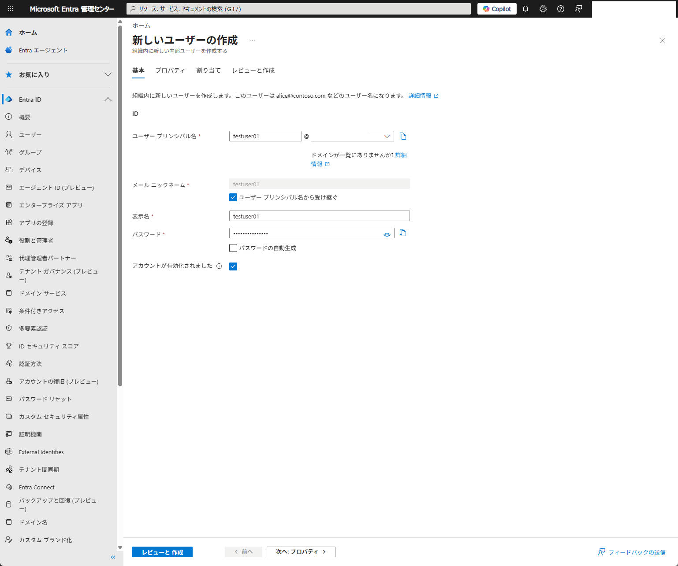Expand the お気に入り section

click(108, 74)
